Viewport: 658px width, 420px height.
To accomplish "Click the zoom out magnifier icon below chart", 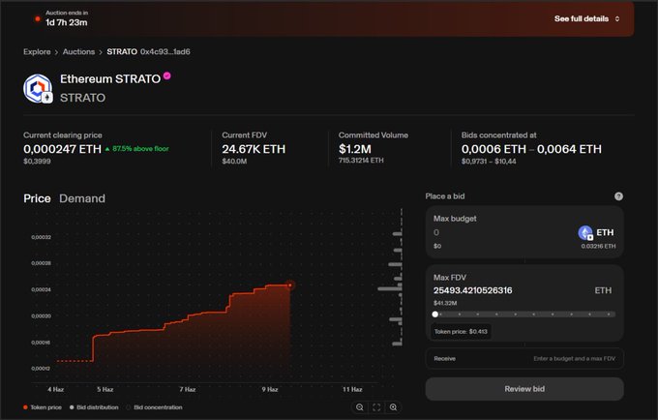I will coord(360,407).
